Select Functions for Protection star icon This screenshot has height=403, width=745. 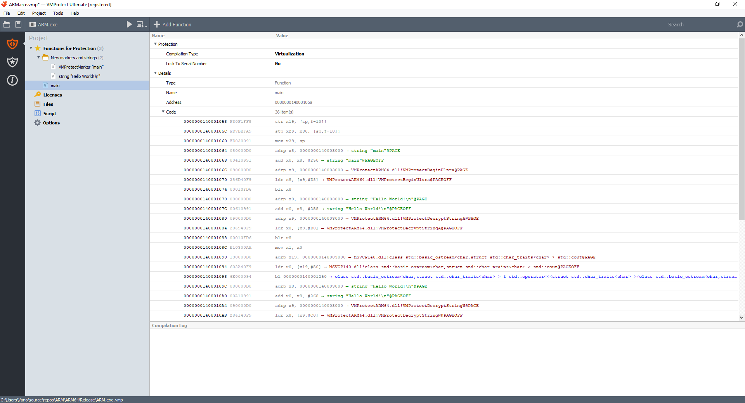[x=38, y=48]
